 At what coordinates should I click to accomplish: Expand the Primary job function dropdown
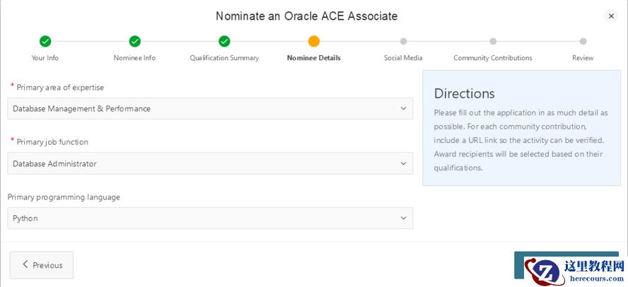pos(210,164)
